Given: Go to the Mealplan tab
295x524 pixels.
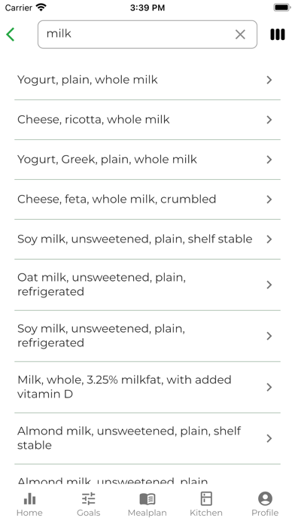Looking at the screenshot, I should (147, 504).
